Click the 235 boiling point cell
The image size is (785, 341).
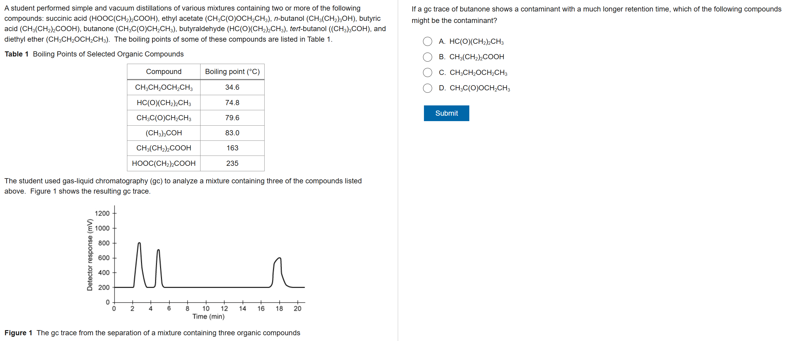pos(232,163)
